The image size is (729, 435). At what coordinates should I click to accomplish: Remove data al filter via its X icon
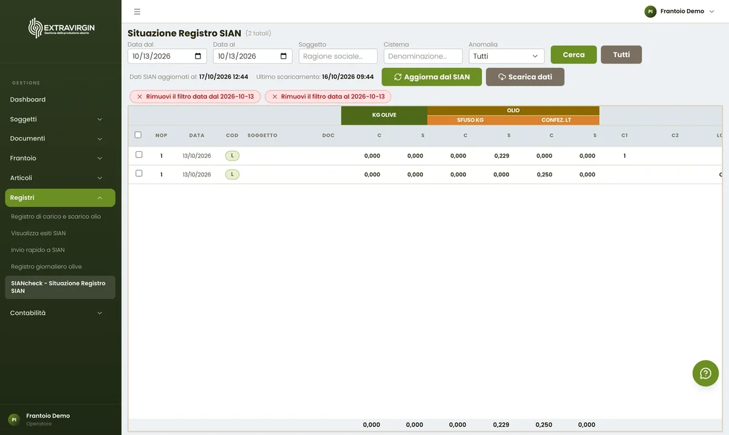pos(275,97)
